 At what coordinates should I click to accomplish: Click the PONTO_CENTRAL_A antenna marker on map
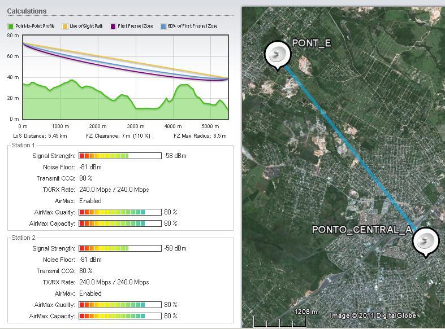(425, 242)
